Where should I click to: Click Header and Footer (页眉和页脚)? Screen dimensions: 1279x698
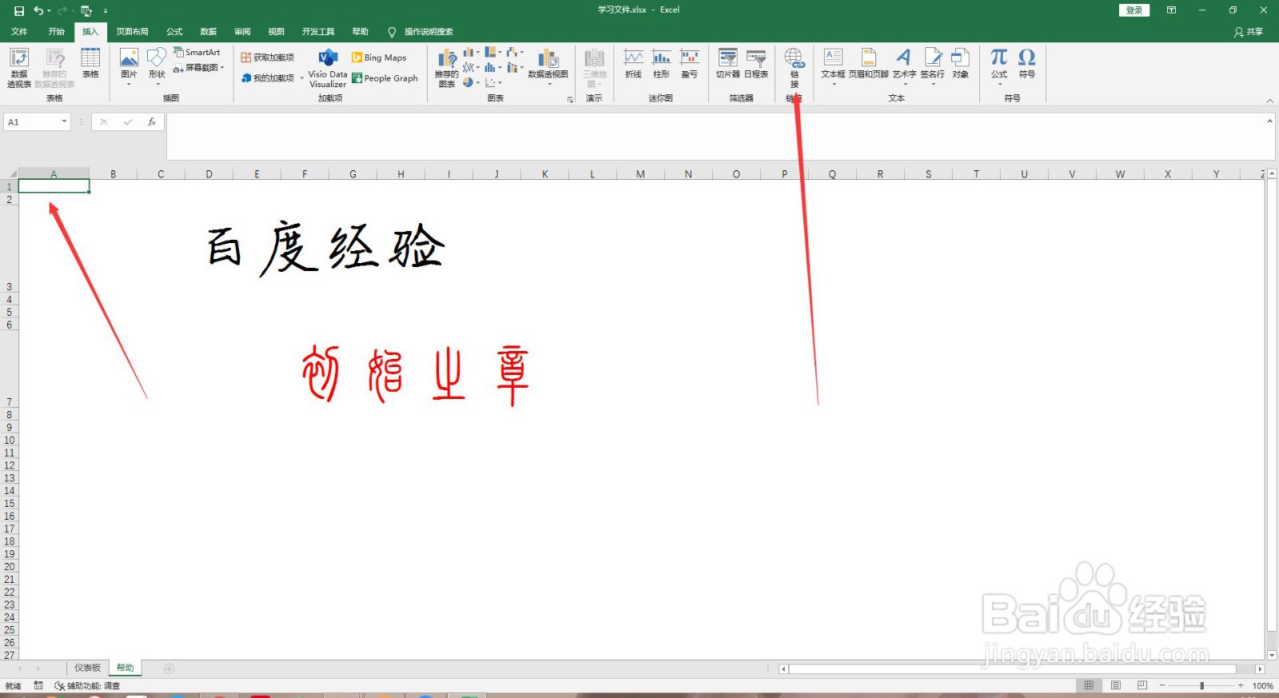tap(868, 64)
